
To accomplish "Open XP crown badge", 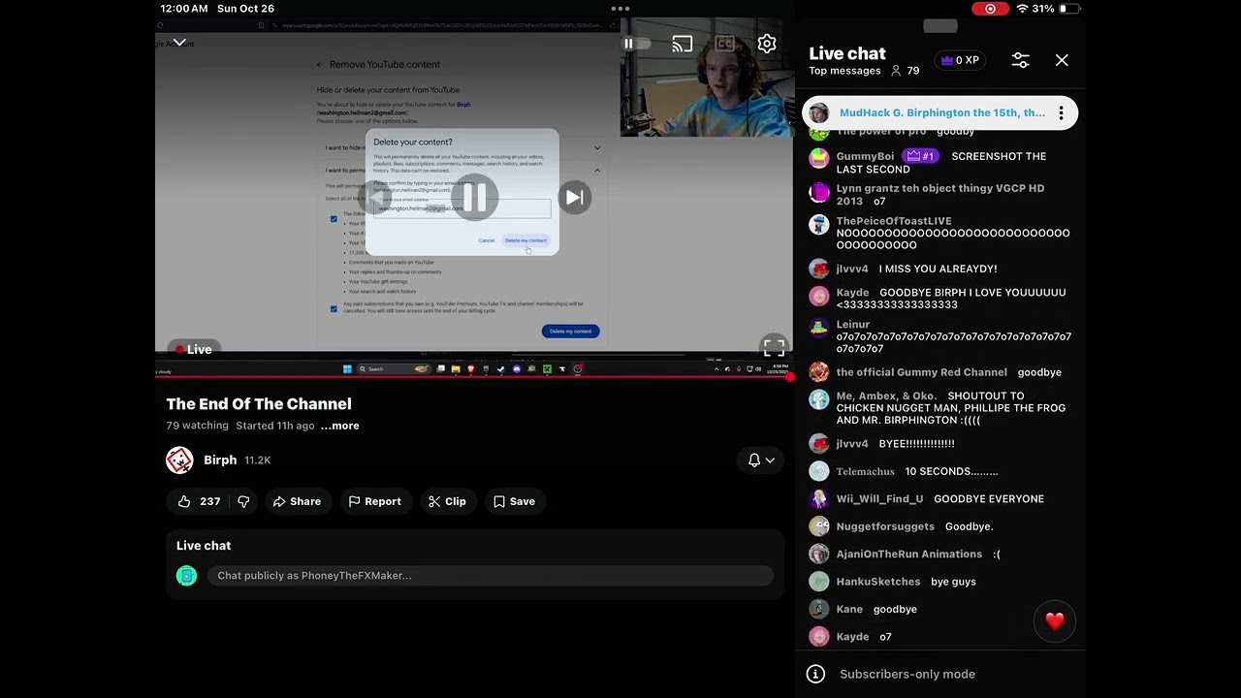I will tap(960, 60).
